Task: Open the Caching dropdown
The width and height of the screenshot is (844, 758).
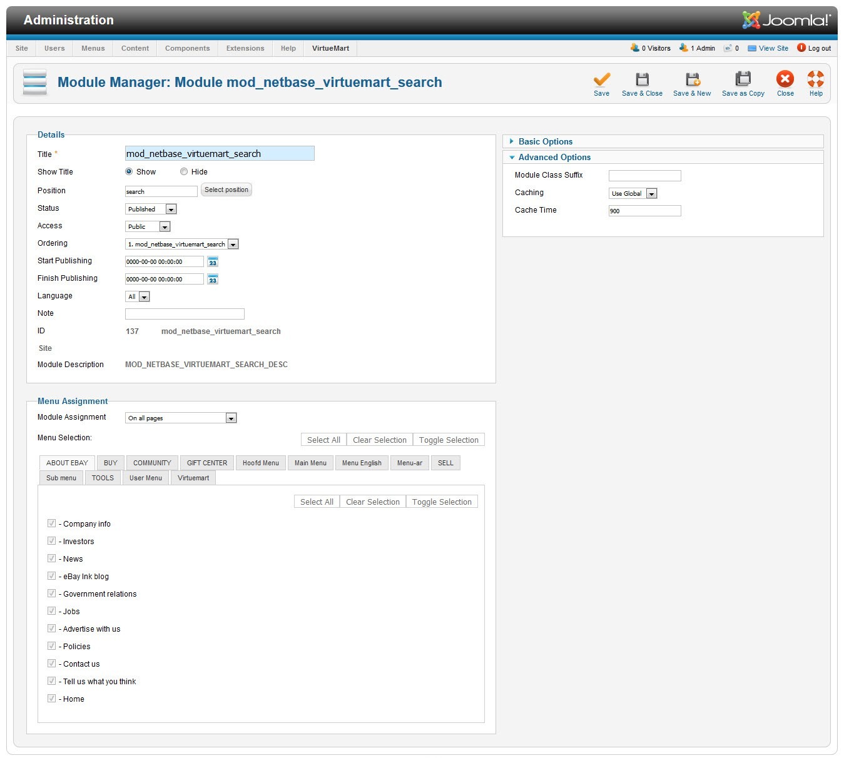Action: (633, 194)
